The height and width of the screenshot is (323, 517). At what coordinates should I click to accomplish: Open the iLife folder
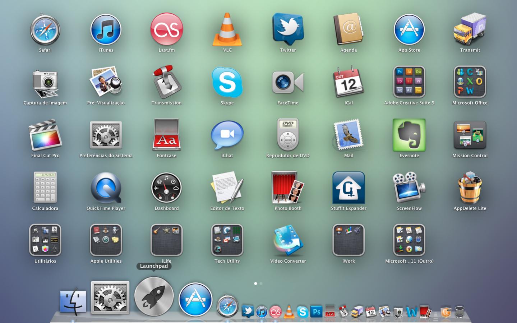coord(166,240)
